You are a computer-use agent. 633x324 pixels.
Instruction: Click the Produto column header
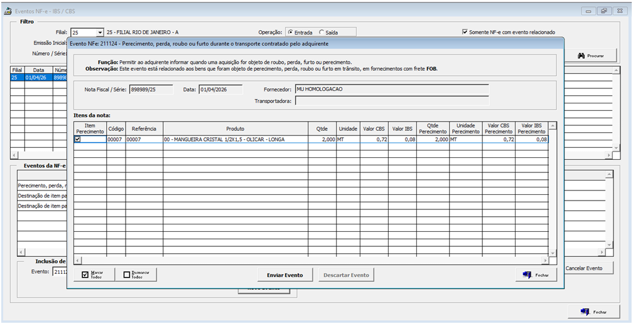click(x=235, y=128)
